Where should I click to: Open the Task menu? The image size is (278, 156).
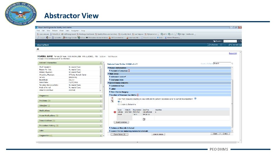pyautogui.click(x=38, y=31)
